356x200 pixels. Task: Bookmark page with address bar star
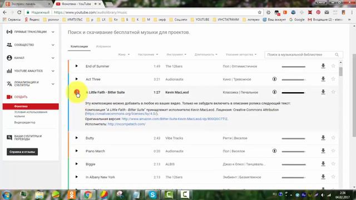point(260,12)
